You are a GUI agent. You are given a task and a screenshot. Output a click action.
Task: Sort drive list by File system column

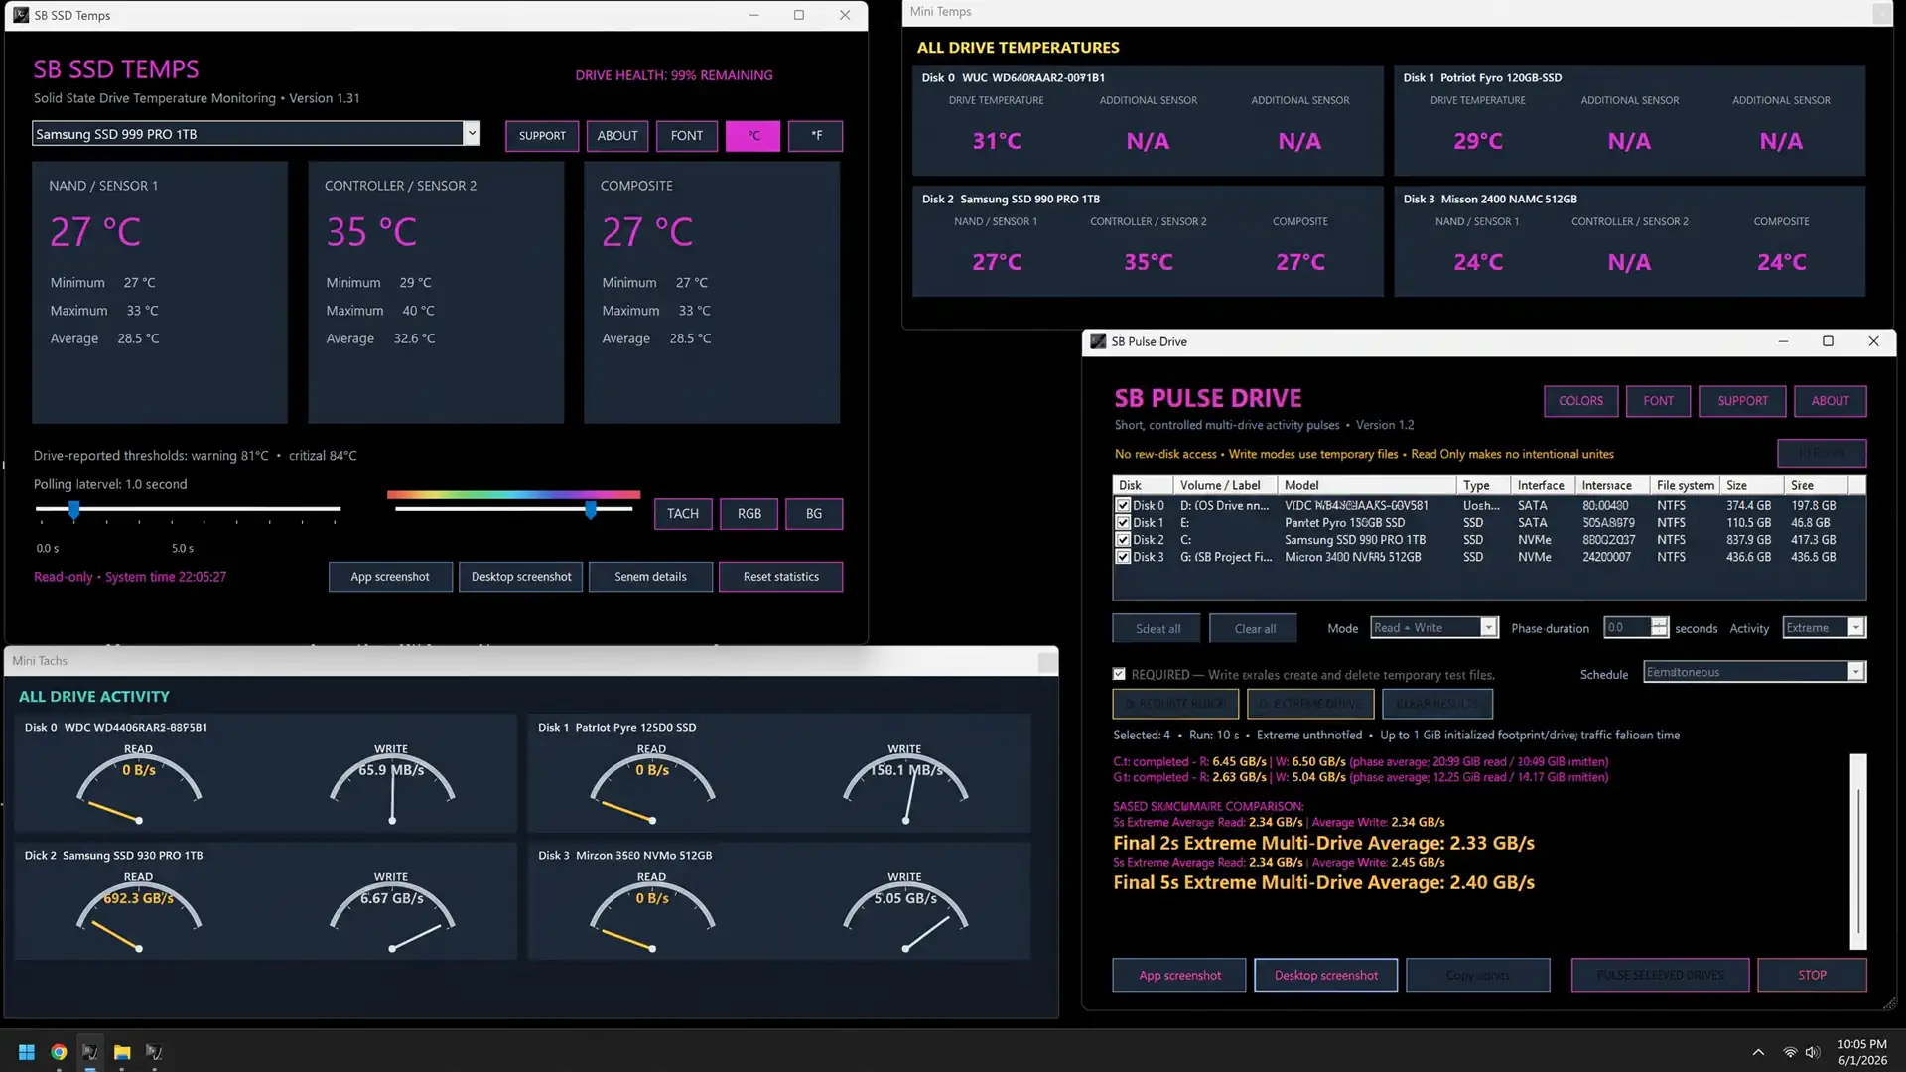coord(1686,485)
